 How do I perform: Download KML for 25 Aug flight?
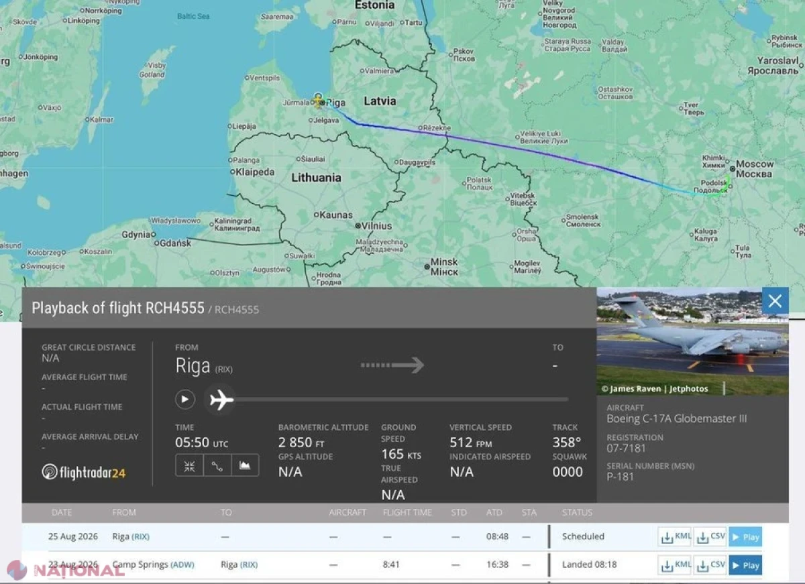[675, 536]
